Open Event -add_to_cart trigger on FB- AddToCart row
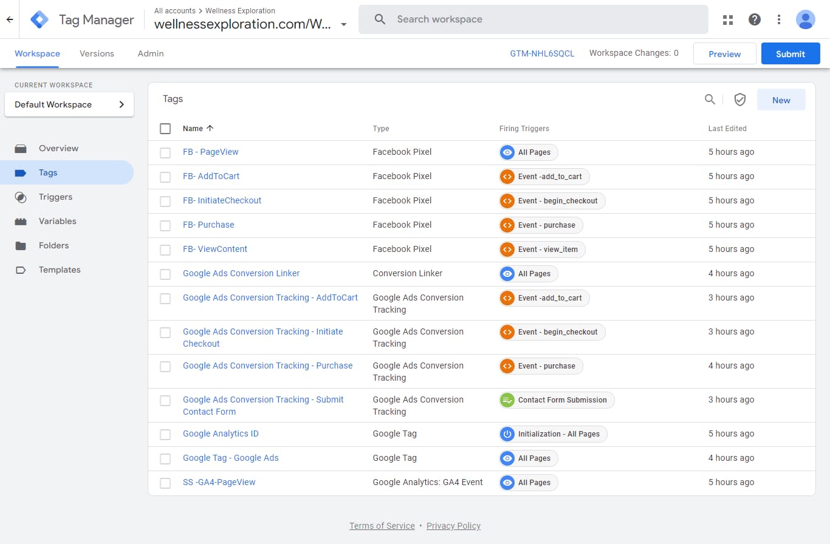The width and height of the screenshot is (830, 544). tap(544, 177)
